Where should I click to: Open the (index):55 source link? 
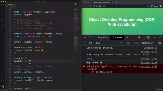151,48
